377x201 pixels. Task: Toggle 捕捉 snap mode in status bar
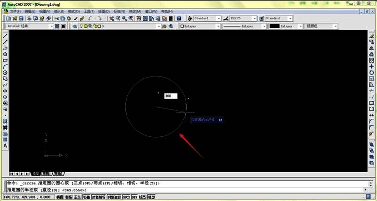[59, 197]
